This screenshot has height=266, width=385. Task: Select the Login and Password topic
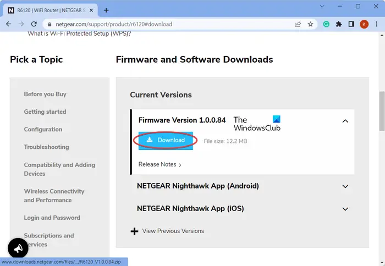click(x=52, y=218)
